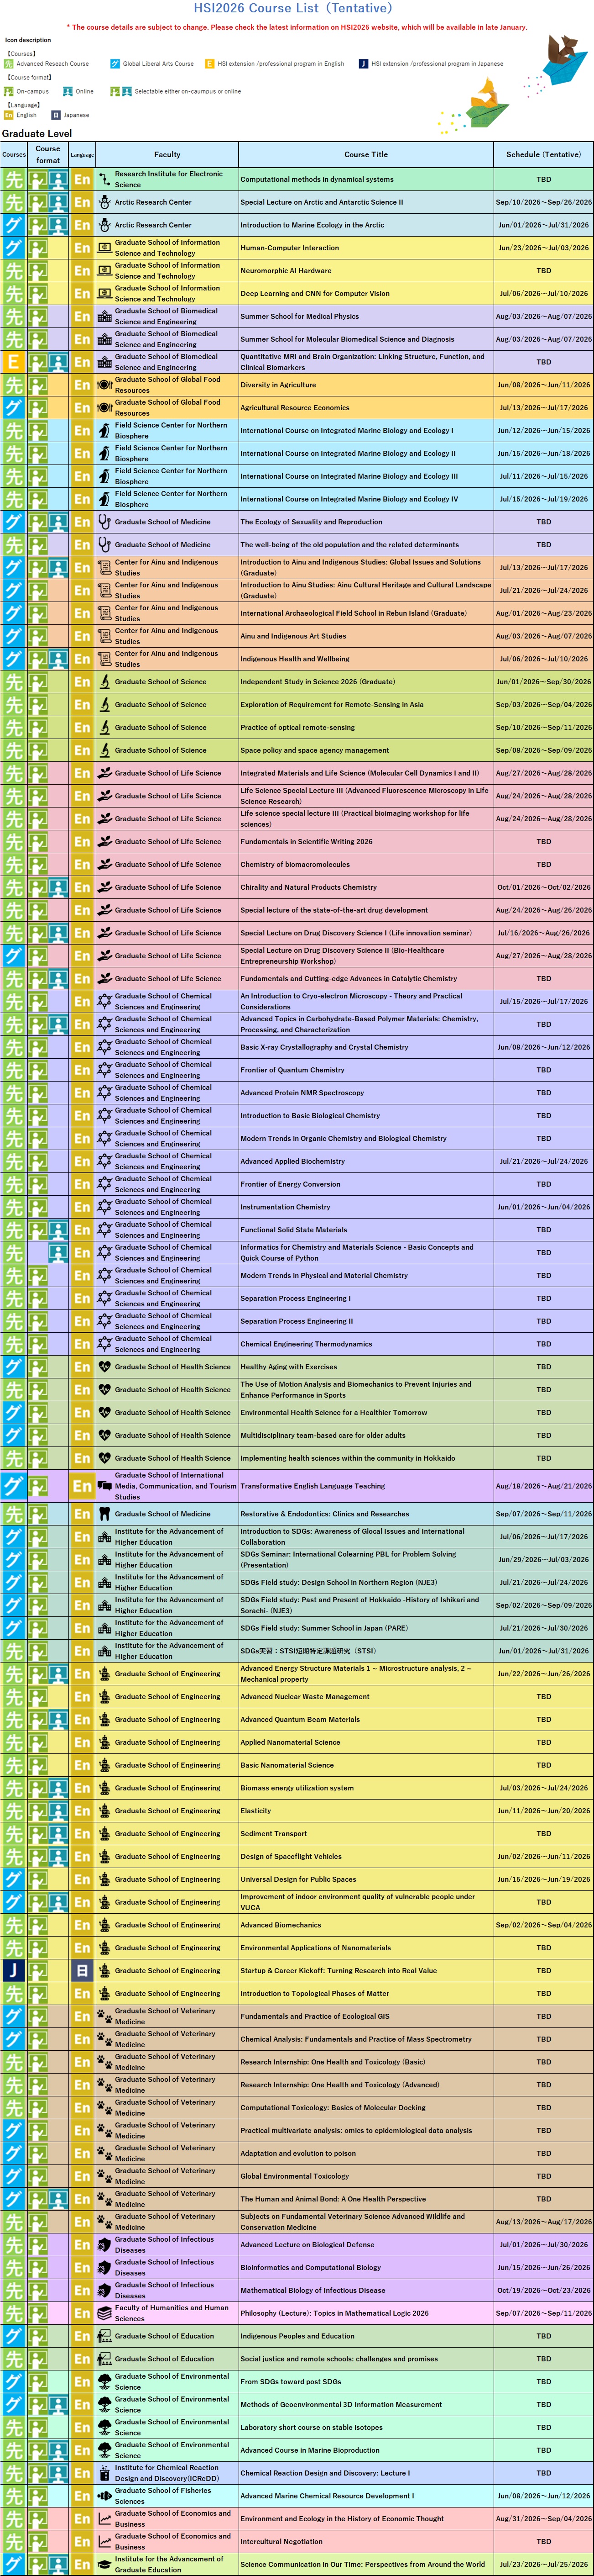Click the orange HSI extension English legend icon
This screenshot has height=2576, width=594.
[x=210, y=64]
